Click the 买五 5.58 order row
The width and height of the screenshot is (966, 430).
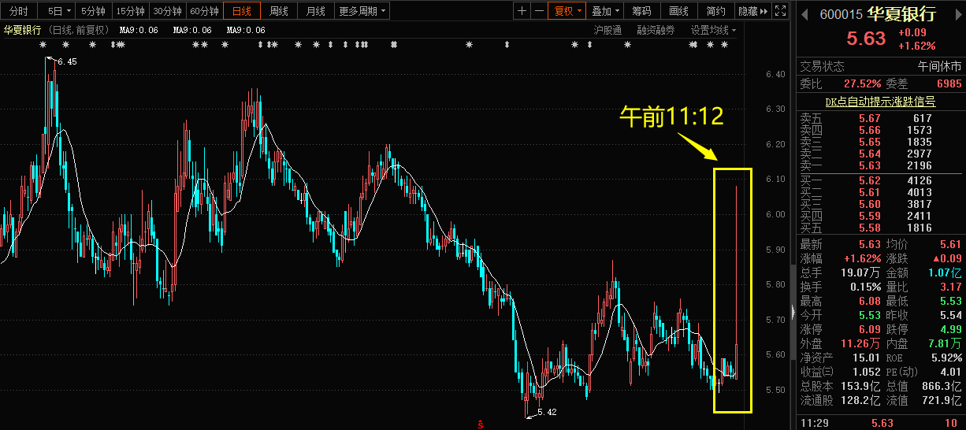[x=881, y=228]
